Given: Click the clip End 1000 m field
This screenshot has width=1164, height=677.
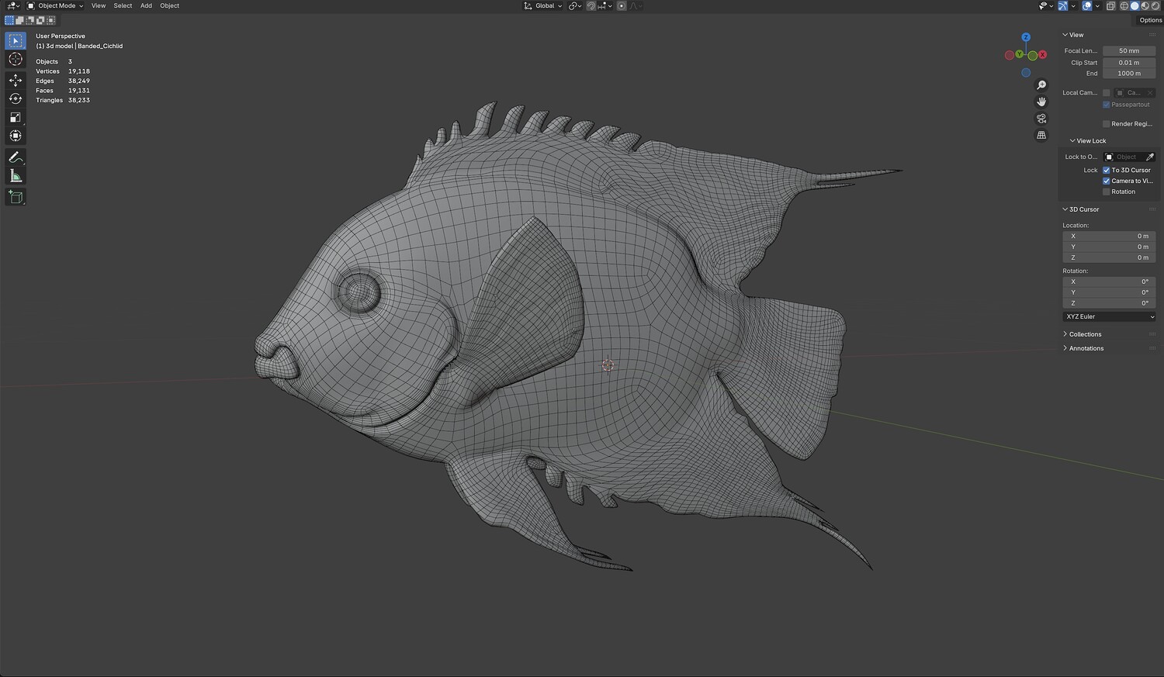Looking at the screenshot, I should pyautogui.click(x=1129, y=74).
